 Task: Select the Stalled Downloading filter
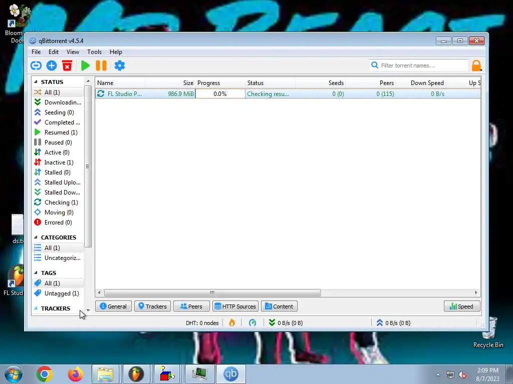coord(58,192)
